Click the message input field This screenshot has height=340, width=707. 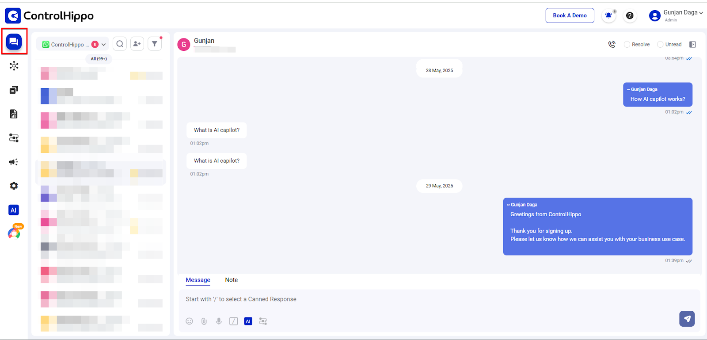pos(439,299)
